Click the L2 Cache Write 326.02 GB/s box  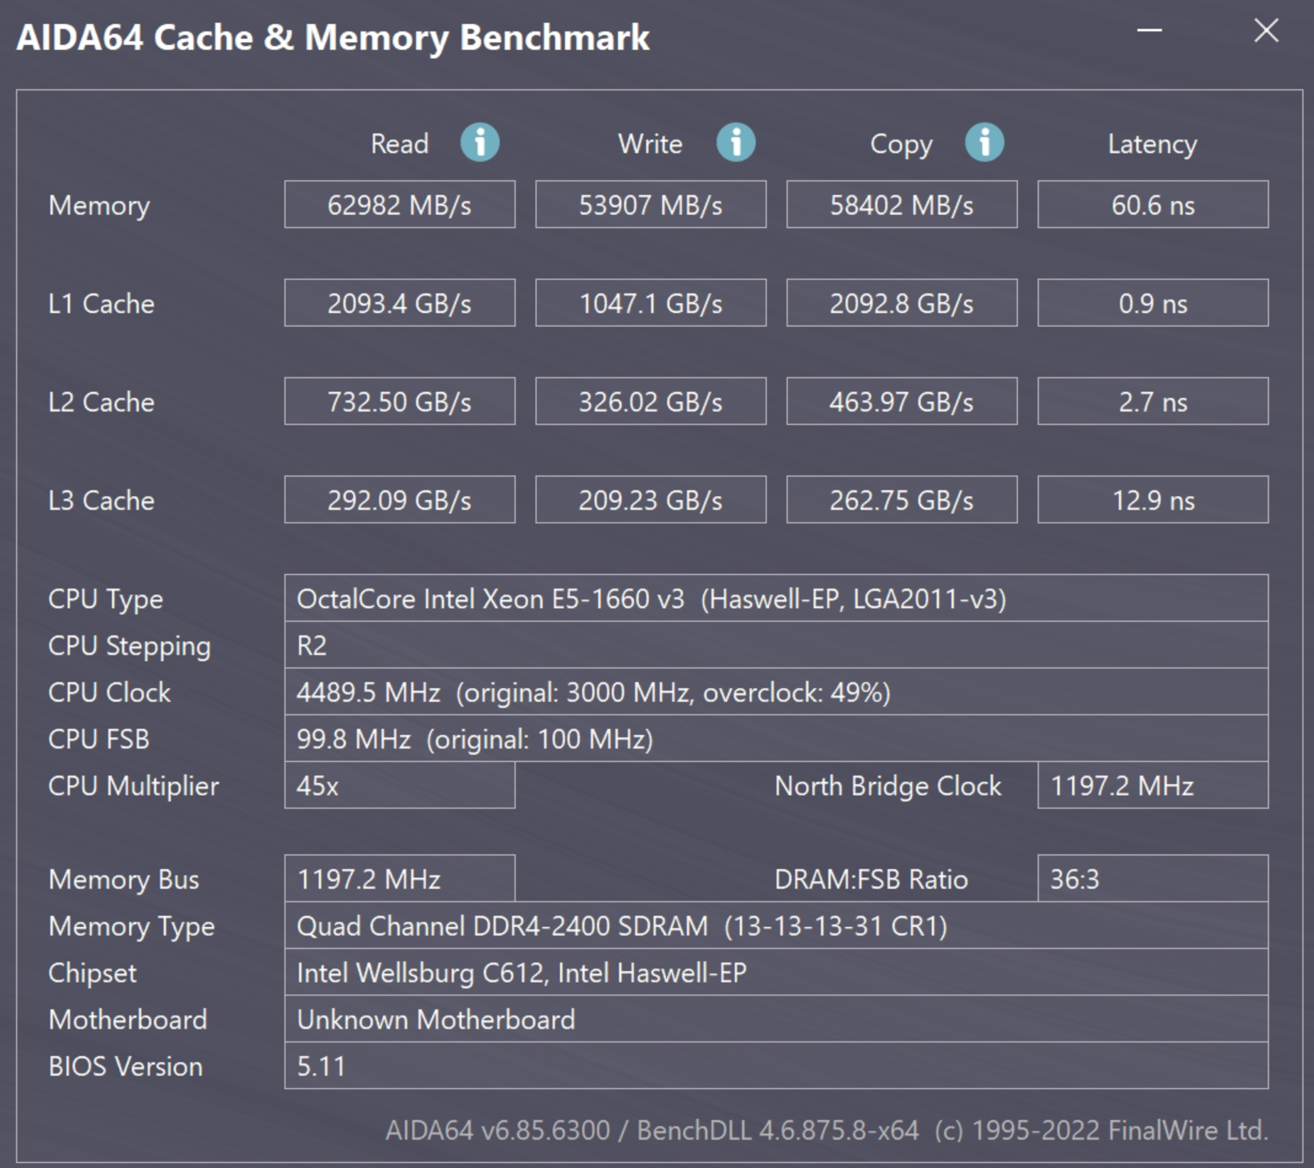[651, 401]
